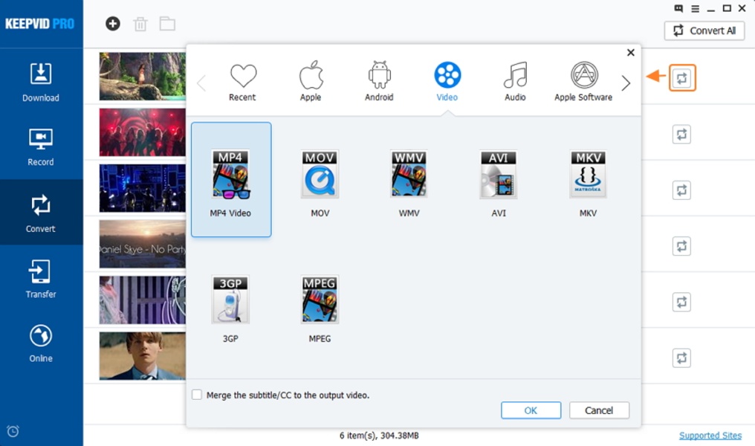The height and width of the screenshot is (446, 755).
Task: Choose the MPEG format
Action: click(x=320, y=308)
